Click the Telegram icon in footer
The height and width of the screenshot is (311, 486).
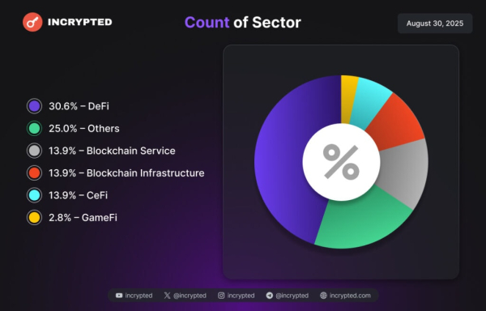pos(270,296)
